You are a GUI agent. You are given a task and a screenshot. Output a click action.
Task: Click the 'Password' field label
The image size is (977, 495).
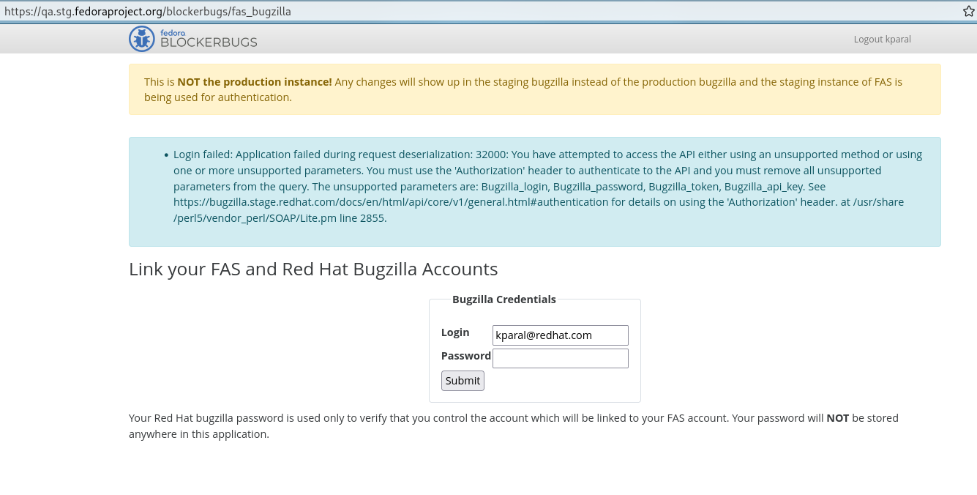pos(466,356)
